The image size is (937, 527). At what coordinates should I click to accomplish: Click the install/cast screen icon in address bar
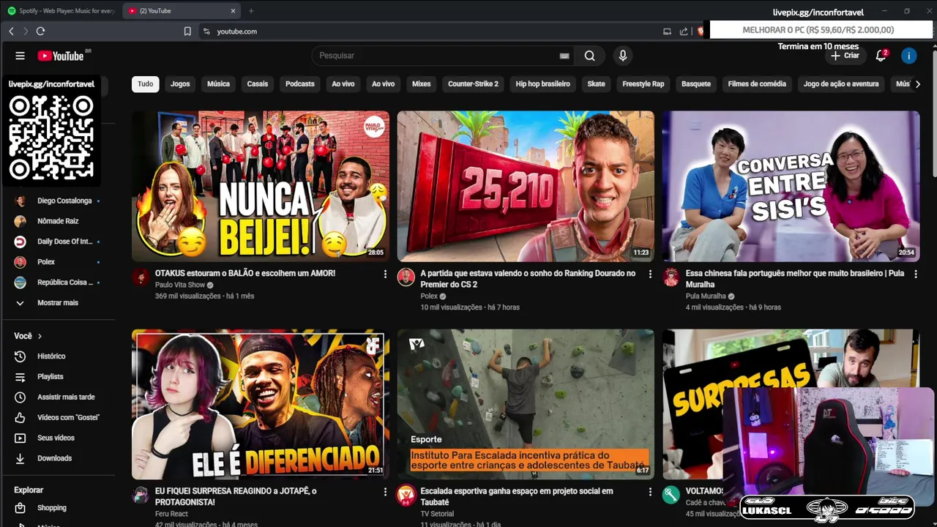tap(667, 31)
